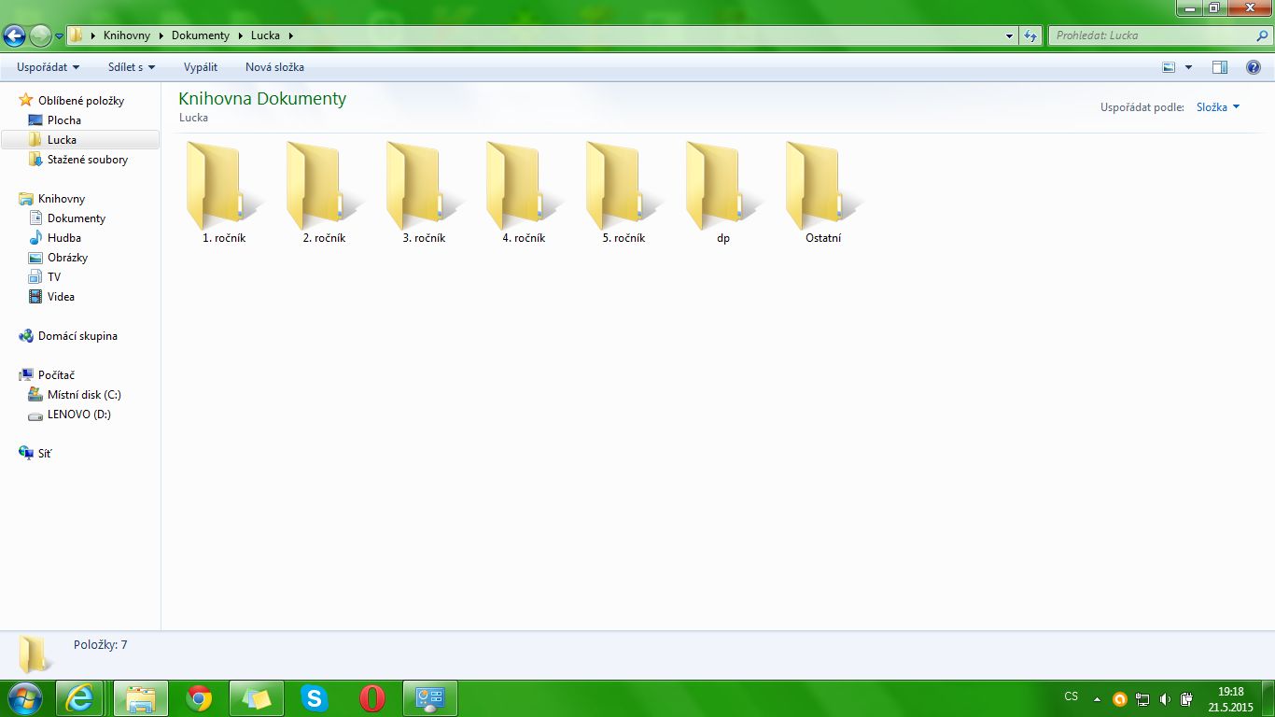This screenshot has height=717, width=1275.
Task: Select Knihovny in the navigation pane
Action: click(x=62, y=198)
